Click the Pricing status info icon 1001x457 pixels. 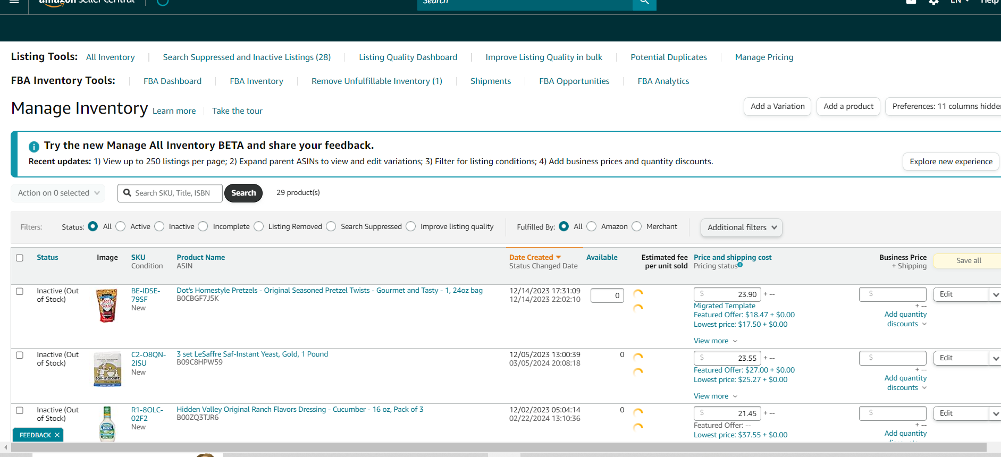(740, 265)
